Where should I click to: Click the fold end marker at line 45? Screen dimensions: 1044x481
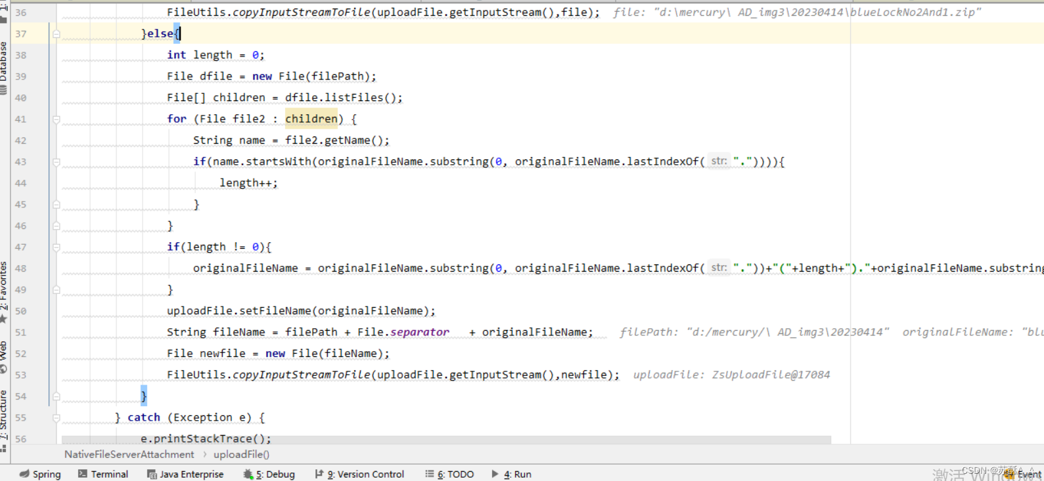coord(57,205)
